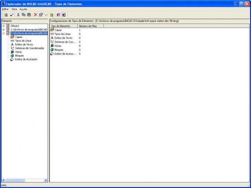The image size is (251, 188).
Task: Select Estilos de Acotación in the tree
Action: point(26,59)
